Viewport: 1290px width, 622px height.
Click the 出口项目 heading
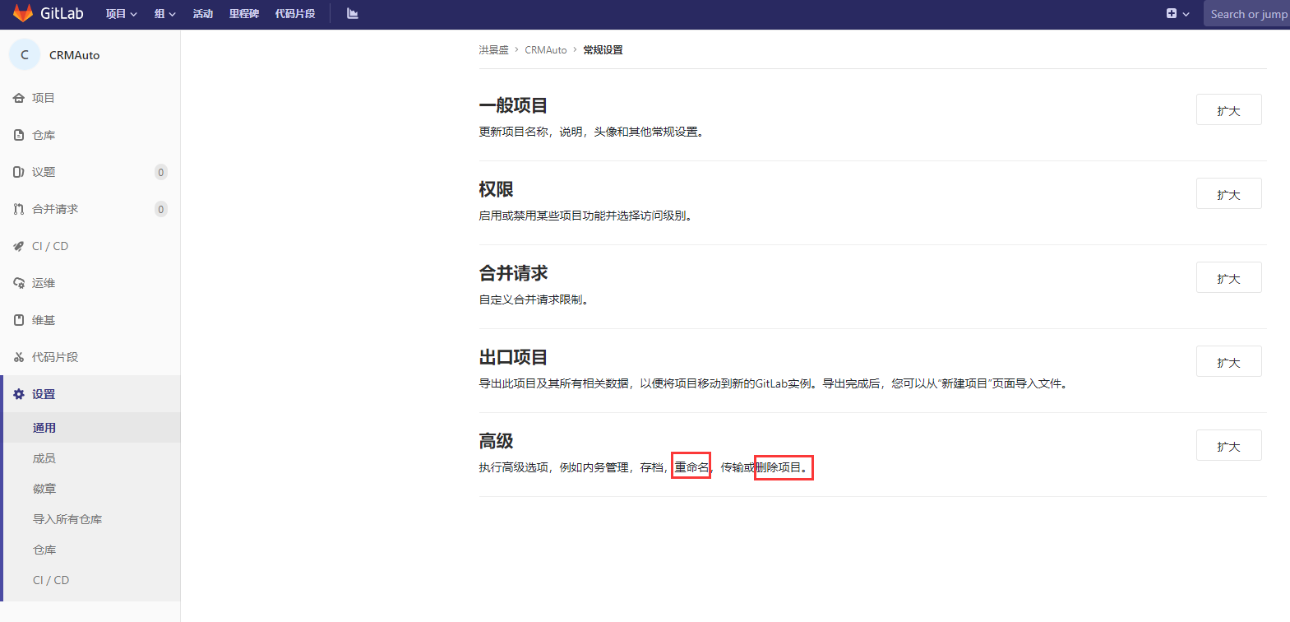513,357
